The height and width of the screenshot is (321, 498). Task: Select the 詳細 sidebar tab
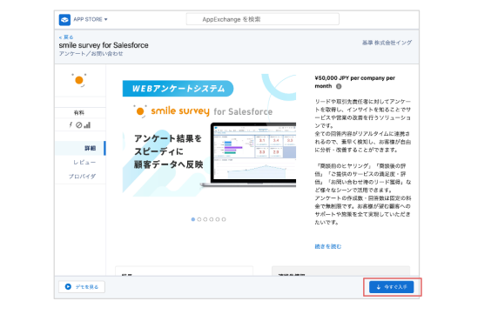pyautogui.click(x=80, y=148)
